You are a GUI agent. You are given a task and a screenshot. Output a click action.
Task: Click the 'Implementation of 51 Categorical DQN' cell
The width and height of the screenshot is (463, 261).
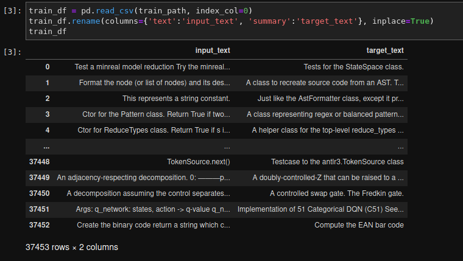point(320,209)
